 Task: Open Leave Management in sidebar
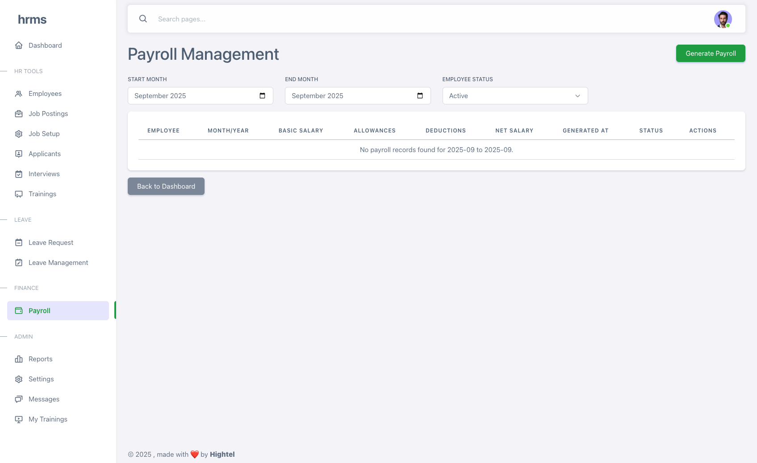[58, 263]
